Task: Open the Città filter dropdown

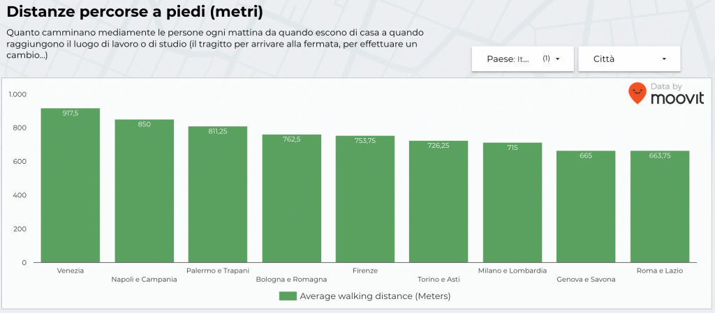Action: (628, 59)
